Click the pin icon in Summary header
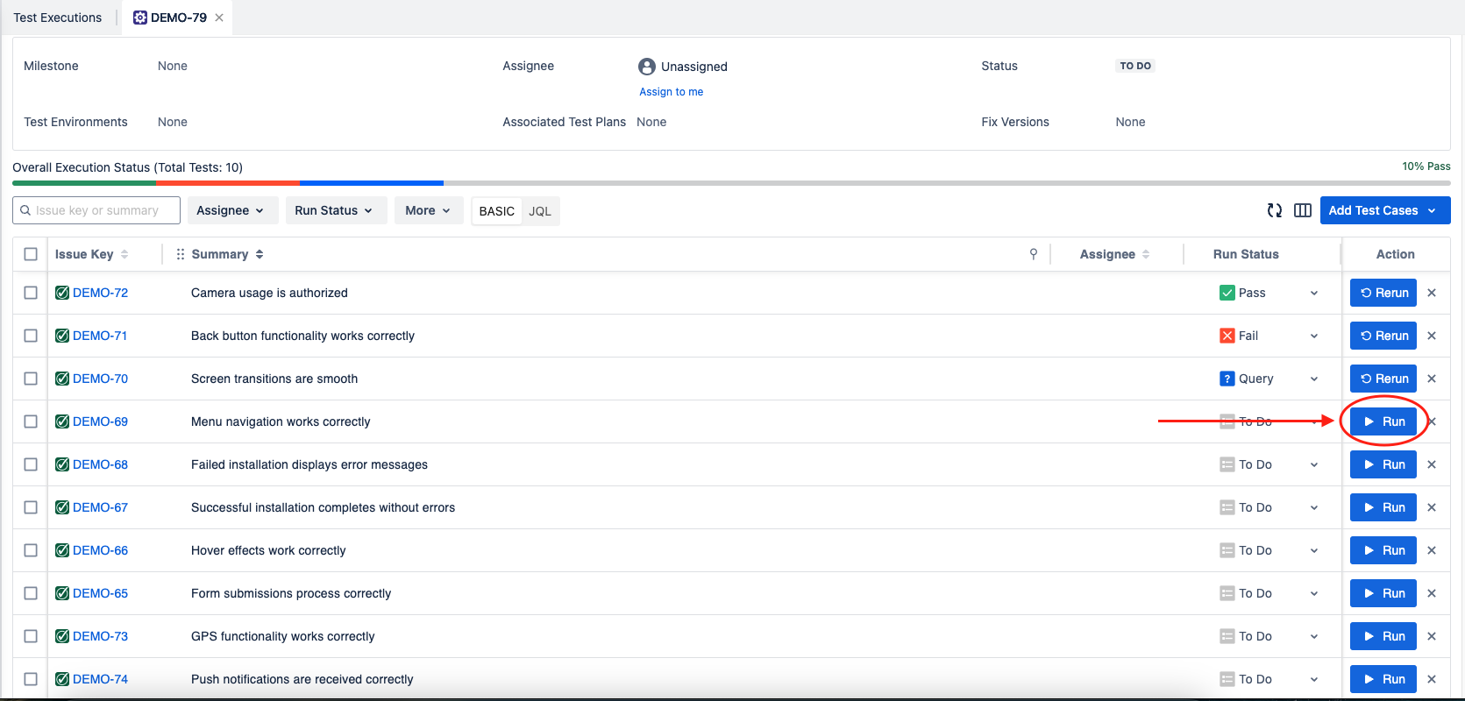Image resolution: width=1465 pixels, height=701 pixels. tap(1034, 254)
